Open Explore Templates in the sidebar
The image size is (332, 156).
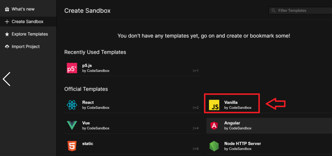pyautogui.click(x=30, y=34)
